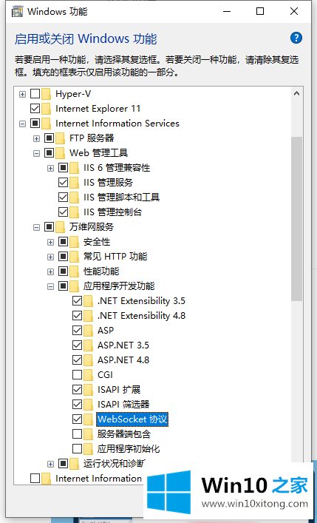Collapse the 万维网服务 node
The height and width of the screenshot is (523, 317).
(x=36, y=228)
